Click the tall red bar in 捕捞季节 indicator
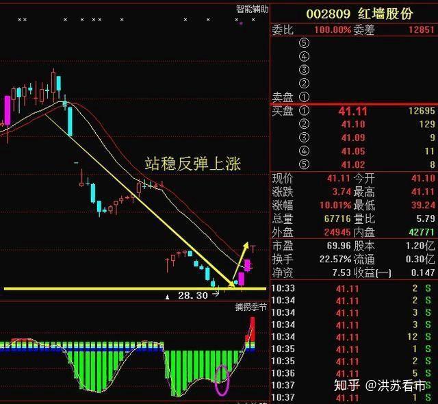The height and width of the screenshot is (404, 438). 253,329
